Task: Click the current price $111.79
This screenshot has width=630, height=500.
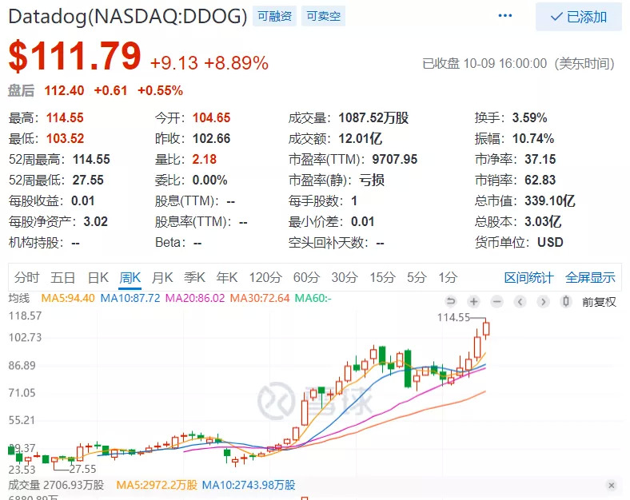Action: click(x=74, y=56)
